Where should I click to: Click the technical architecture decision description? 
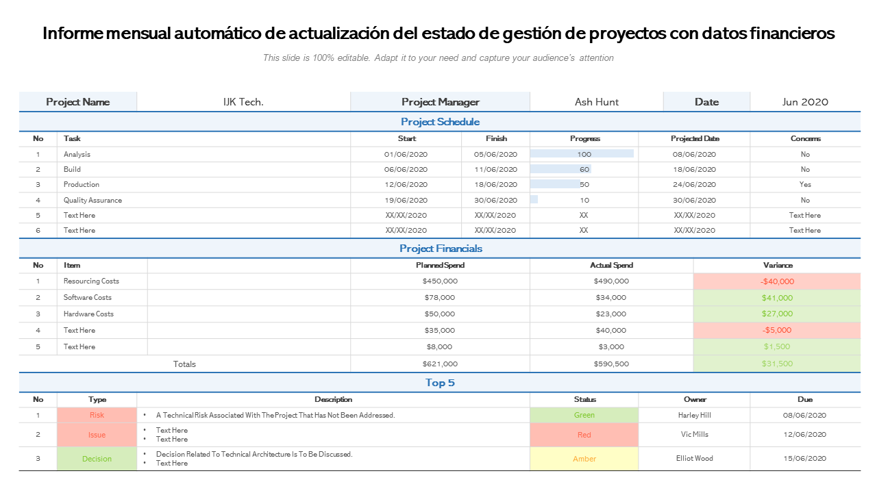254,455
